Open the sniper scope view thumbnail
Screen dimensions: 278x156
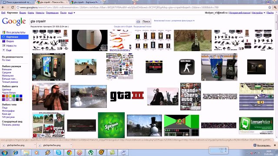(89, 40)
